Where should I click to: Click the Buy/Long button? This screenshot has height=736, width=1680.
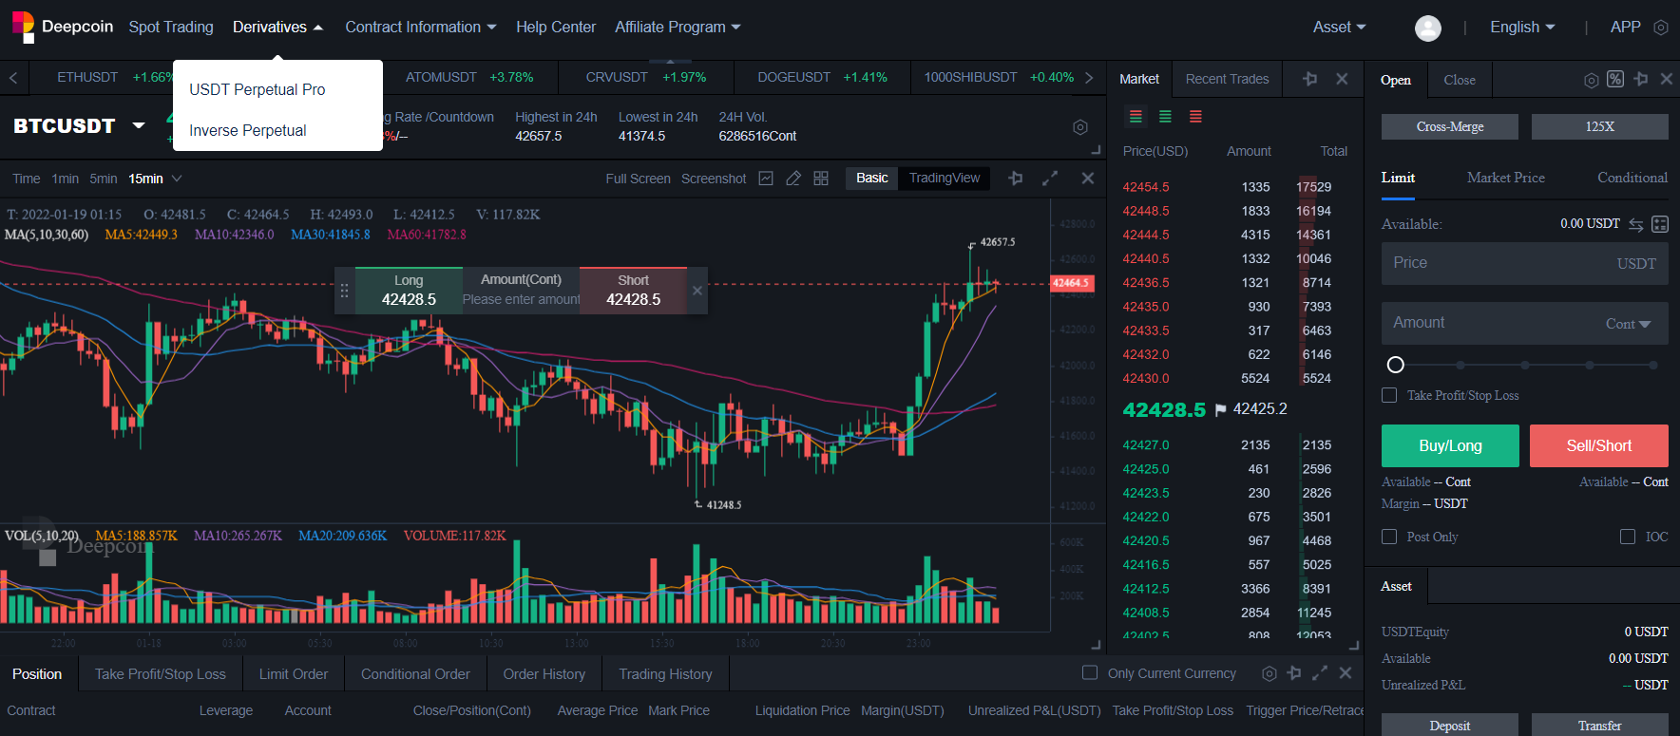(1450, 445)
